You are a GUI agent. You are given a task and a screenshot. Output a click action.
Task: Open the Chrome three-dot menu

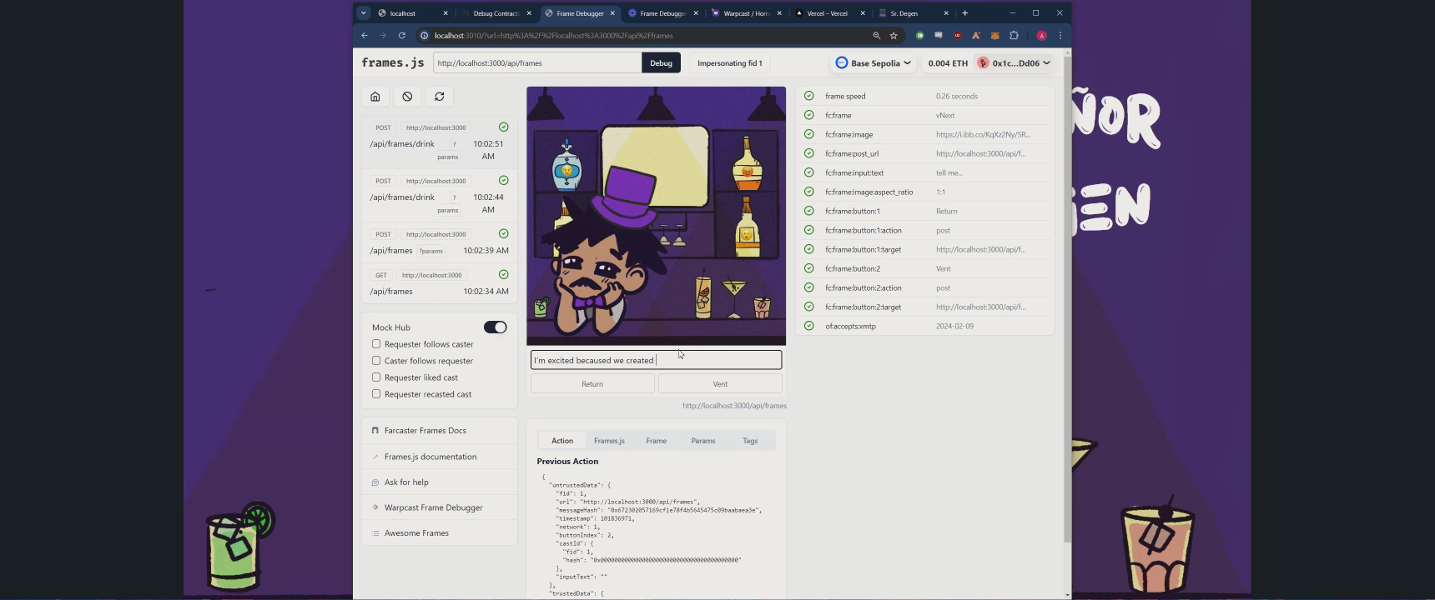point(1060,36)
